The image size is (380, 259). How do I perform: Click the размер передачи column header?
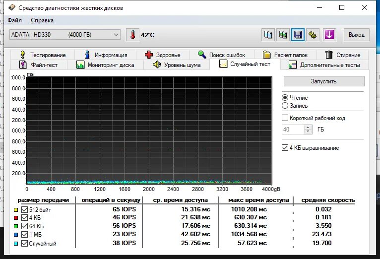coord(43,200)
